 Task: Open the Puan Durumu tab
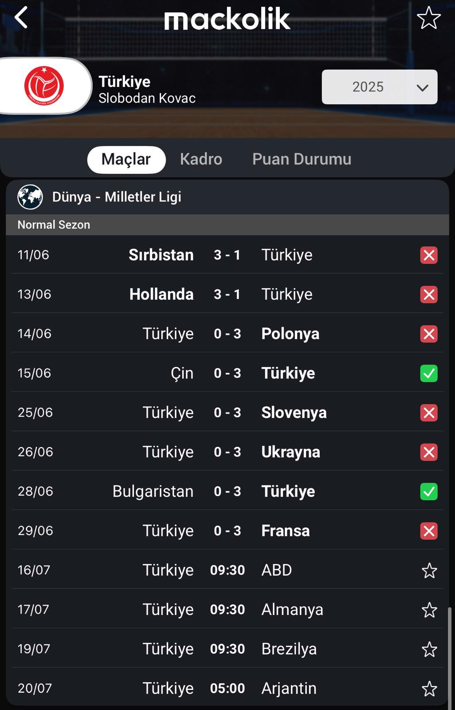click(x=302, y=159)
